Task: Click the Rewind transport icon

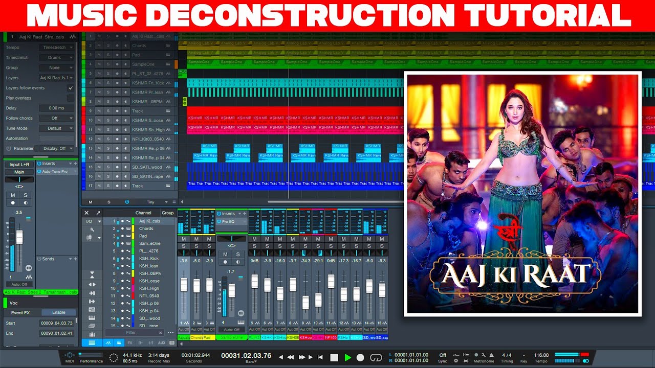Action: [x=291, y=357]
